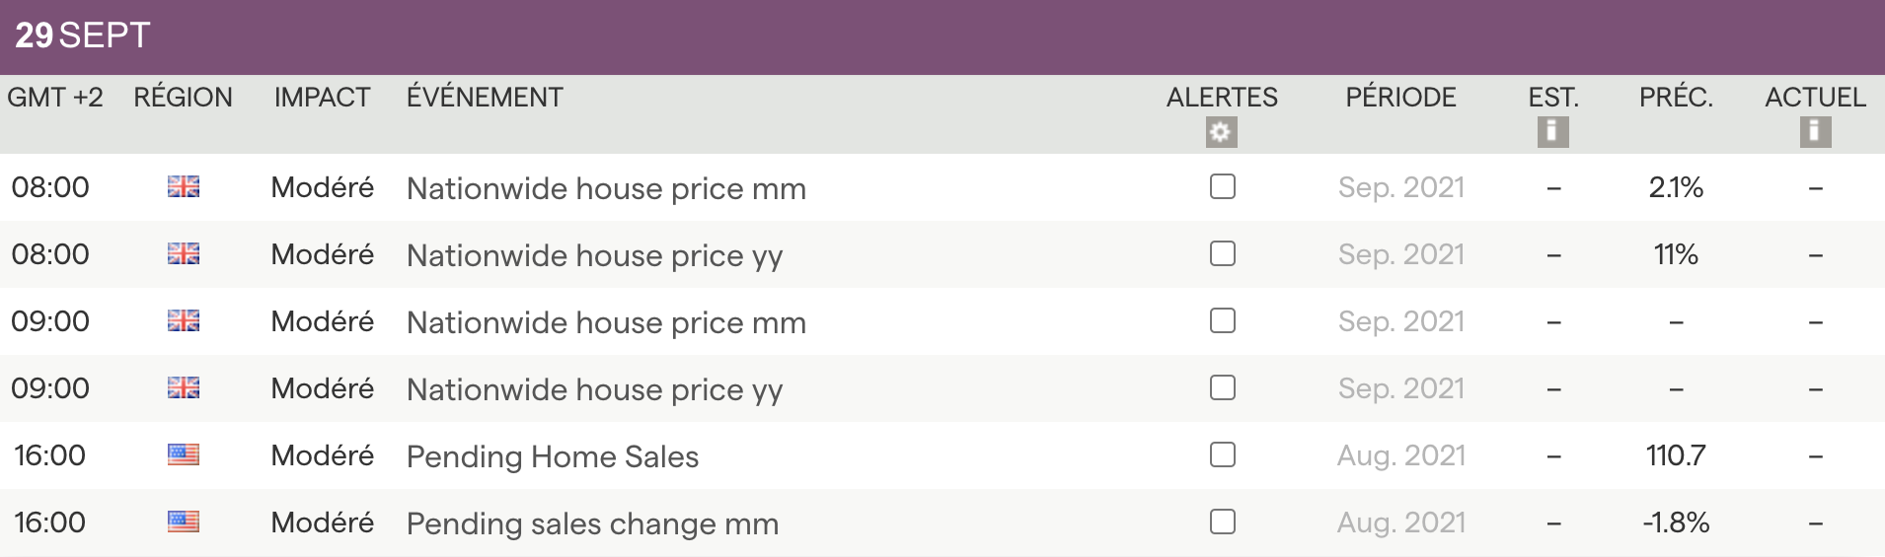Open Pending Home Sales event
The width and height of the screenshot is (1885, 557).
click(x=552, y=456)
